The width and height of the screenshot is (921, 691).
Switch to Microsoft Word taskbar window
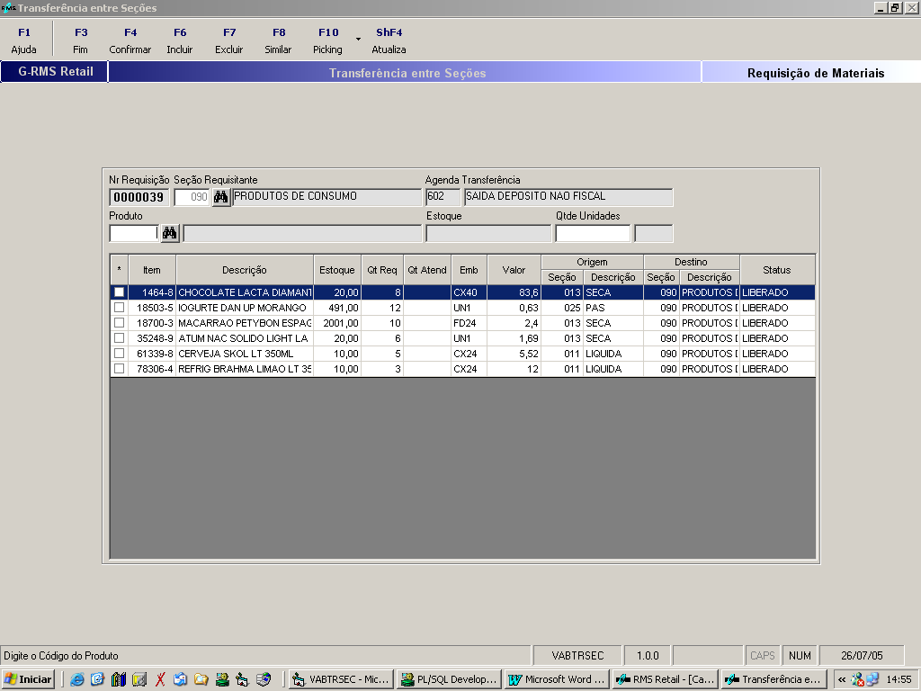[557, 679]
